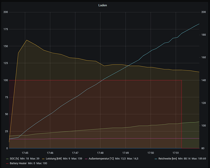Click the green SOC legend color line
Screen dimensions: 210x168
7,159
